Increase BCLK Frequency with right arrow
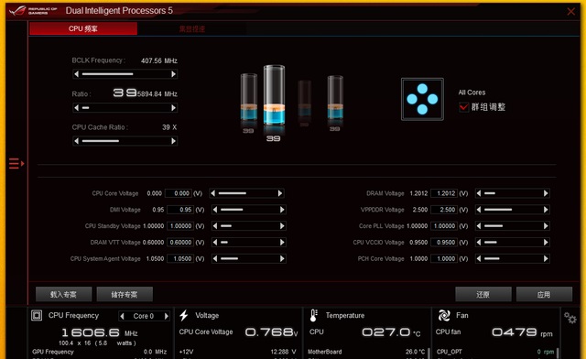The image size is (586, 359). click(x=173, y=74)
